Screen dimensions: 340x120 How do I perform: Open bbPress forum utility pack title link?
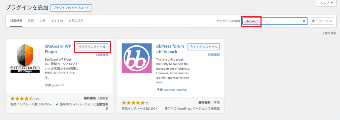pos(170,49)
